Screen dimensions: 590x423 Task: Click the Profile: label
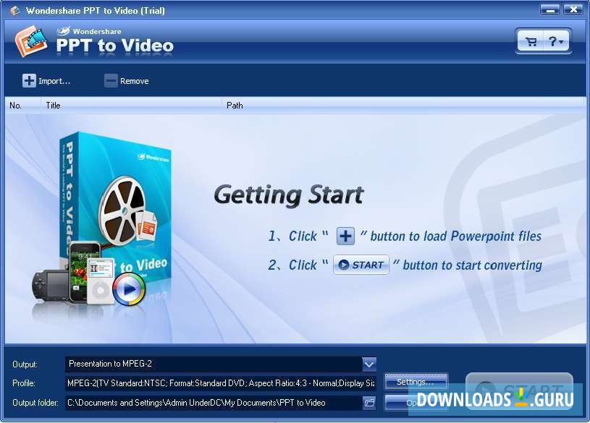tap(24, 383)
